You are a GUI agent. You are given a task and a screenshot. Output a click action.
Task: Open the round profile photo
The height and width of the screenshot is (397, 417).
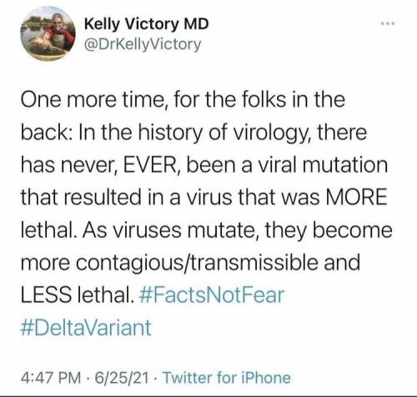[x=48, y=33]
